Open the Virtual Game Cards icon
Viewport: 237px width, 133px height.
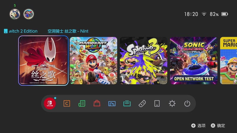[x=157, y=104]
